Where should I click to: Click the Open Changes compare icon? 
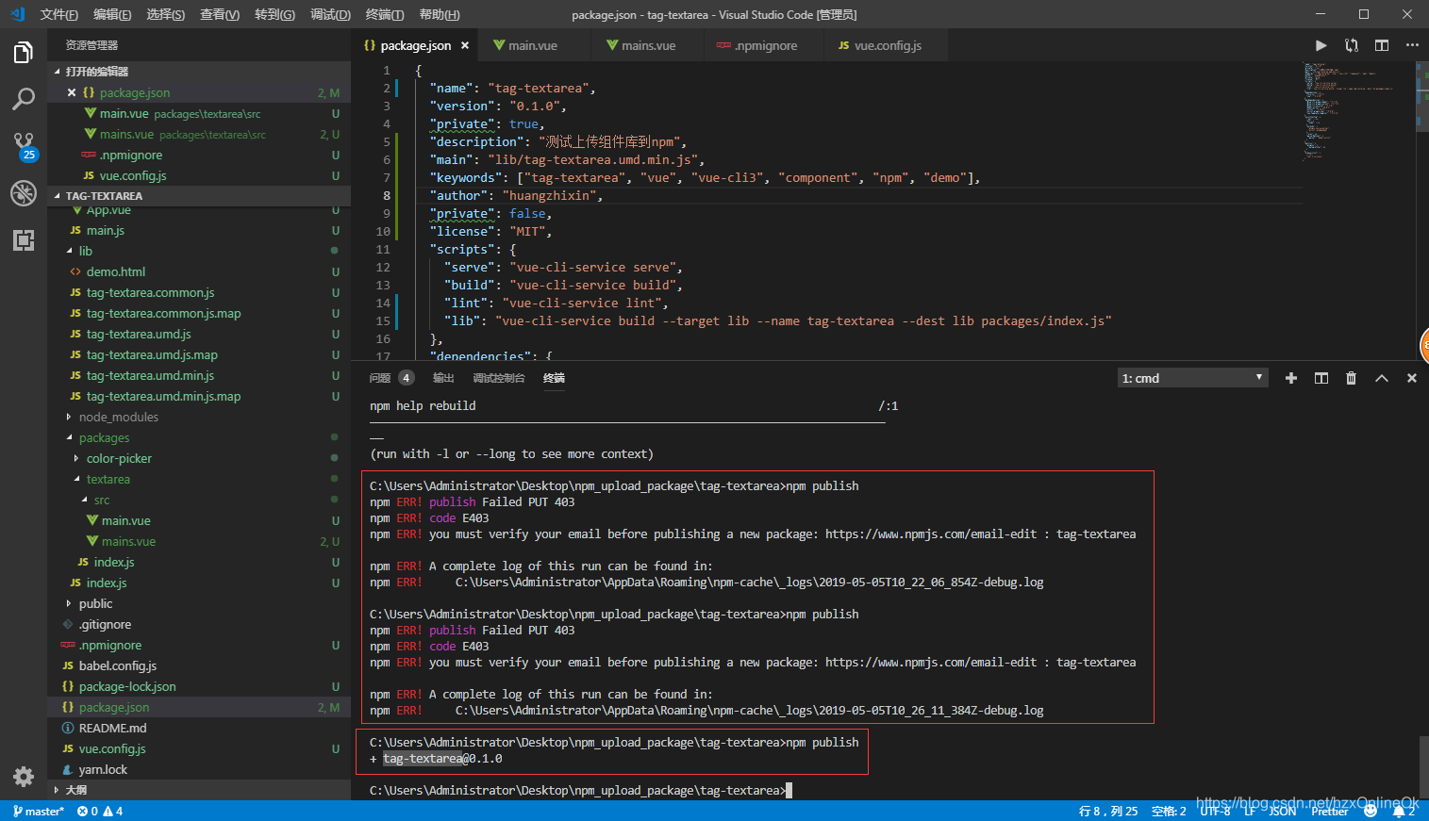pyautogui.click(x=1352, y=45)
